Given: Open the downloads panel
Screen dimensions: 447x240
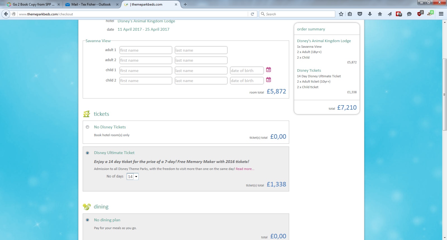Looking at the screenshot, I should 370,14.
